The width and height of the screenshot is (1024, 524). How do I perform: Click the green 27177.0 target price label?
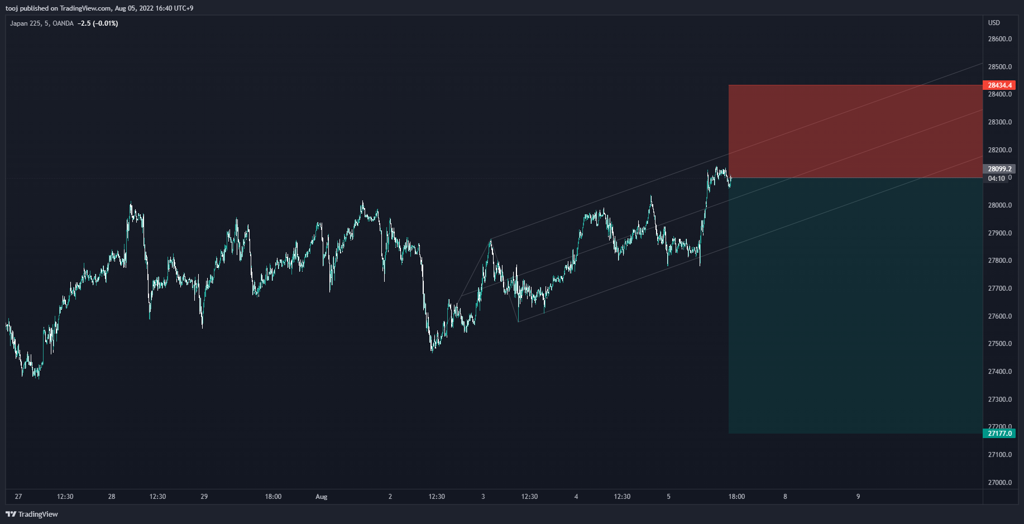click(x=999, y=434)
